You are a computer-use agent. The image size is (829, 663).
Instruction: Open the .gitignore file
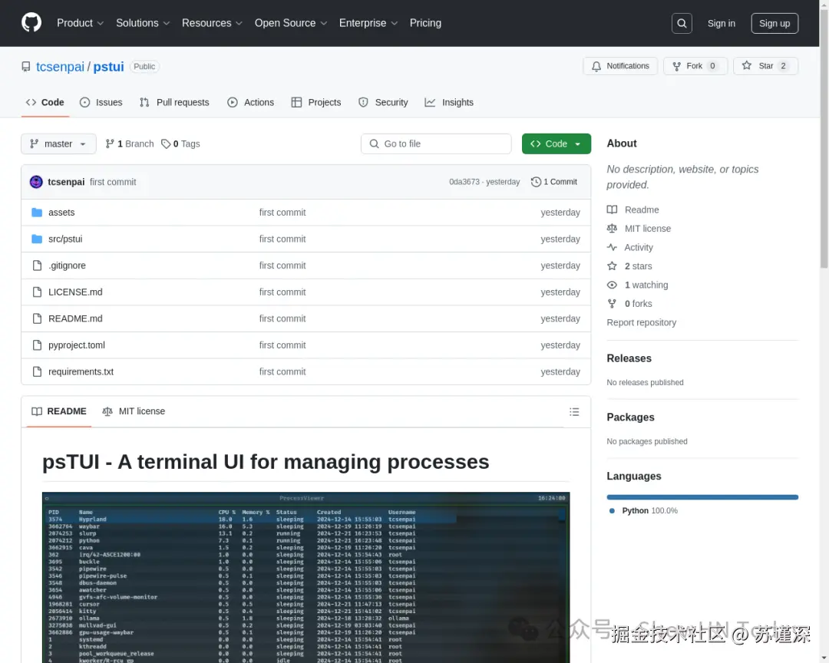(x=67, y=266)
